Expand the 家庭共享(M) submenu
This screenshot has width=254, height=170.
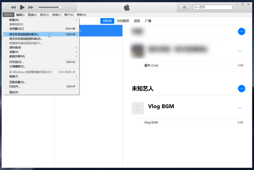[x=41, y=56]
